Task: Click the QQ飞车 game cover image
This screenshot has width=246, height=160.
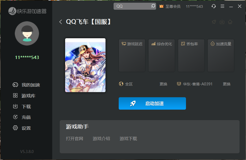Action: click(x=85, y=65)
